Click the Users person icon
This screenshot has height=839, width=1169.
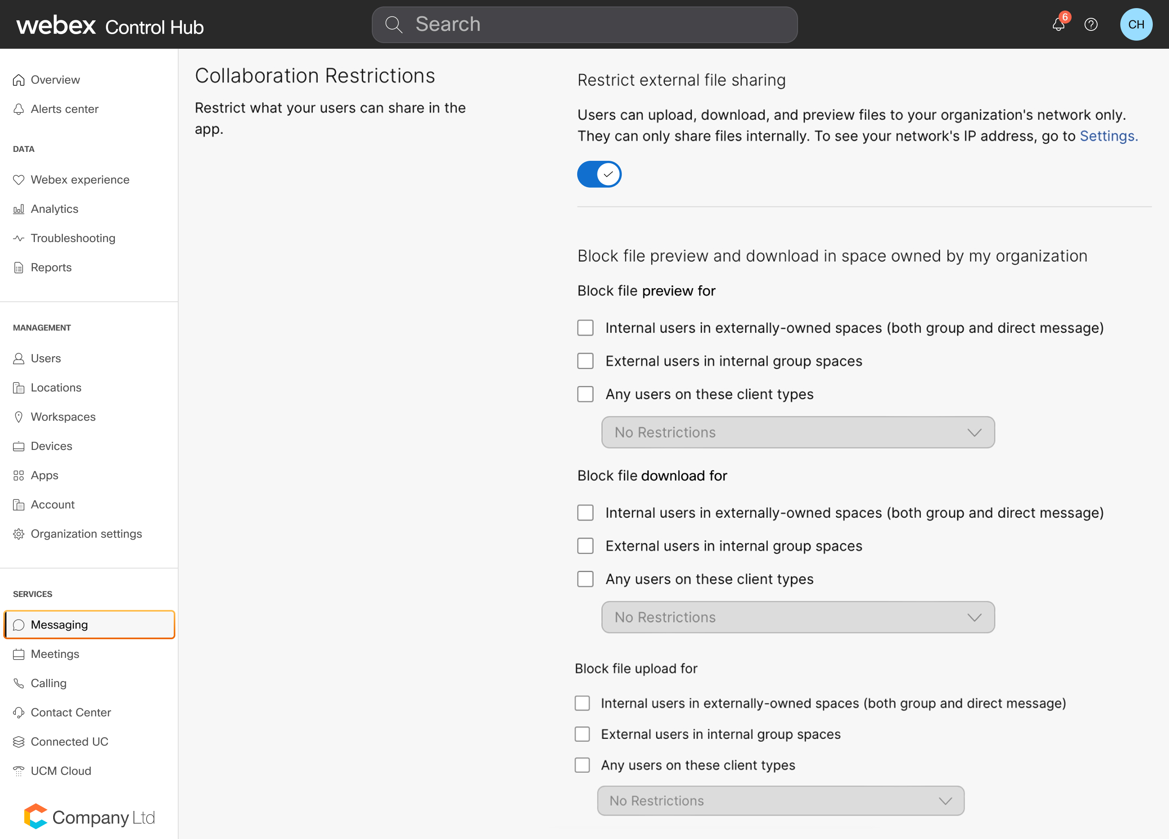[19, 359]
